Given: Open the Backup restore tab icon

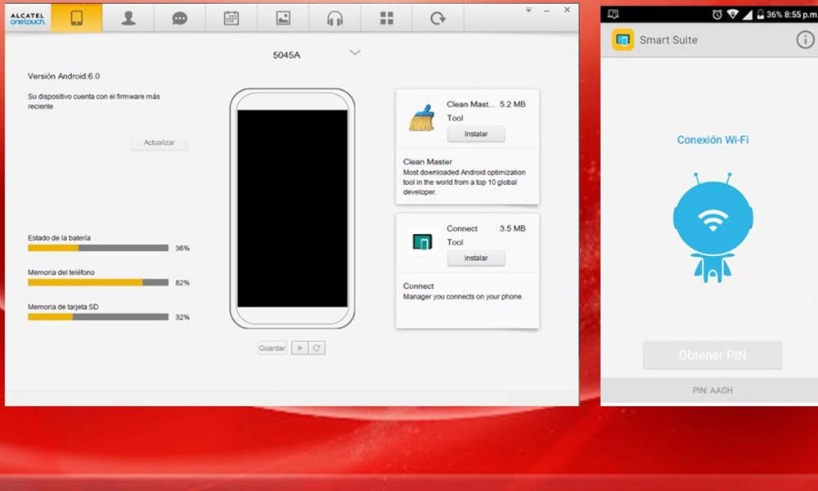Looking at the screenshot, I should click(438, 18).
